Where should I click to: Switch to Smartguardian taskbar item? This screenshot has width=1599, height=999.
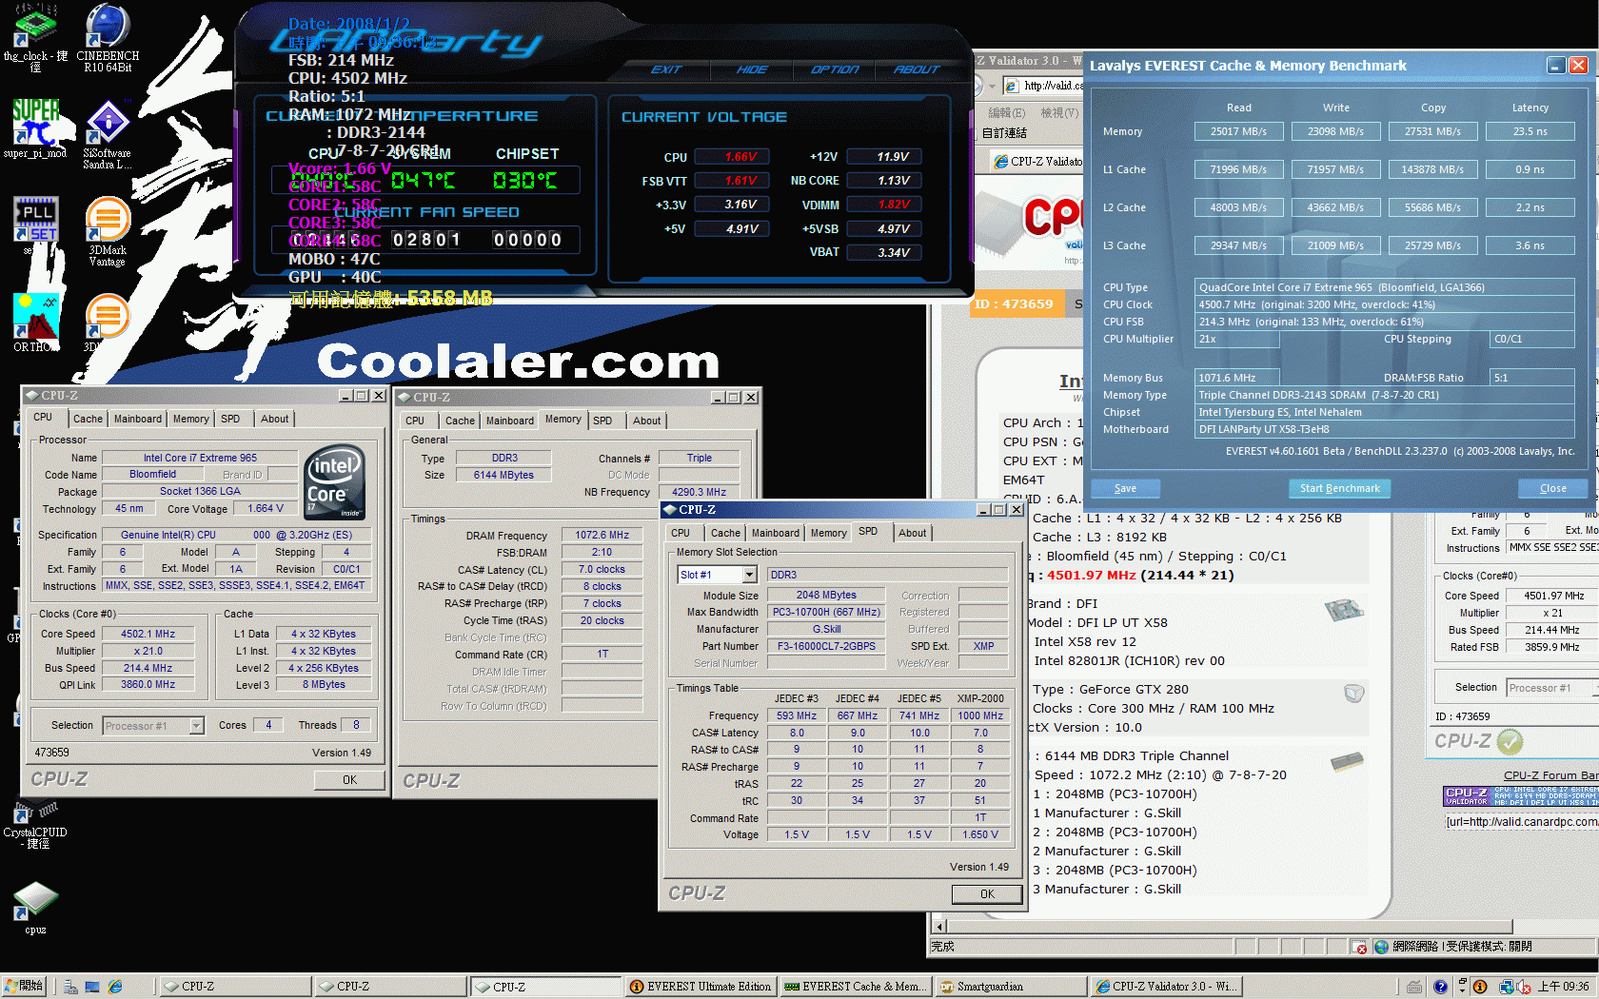click(1011, 987)
